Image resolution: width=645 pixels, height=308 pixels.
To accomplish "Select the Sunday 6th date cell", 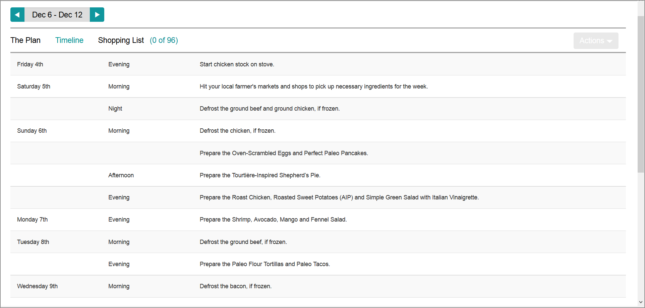I will [32, 131].
